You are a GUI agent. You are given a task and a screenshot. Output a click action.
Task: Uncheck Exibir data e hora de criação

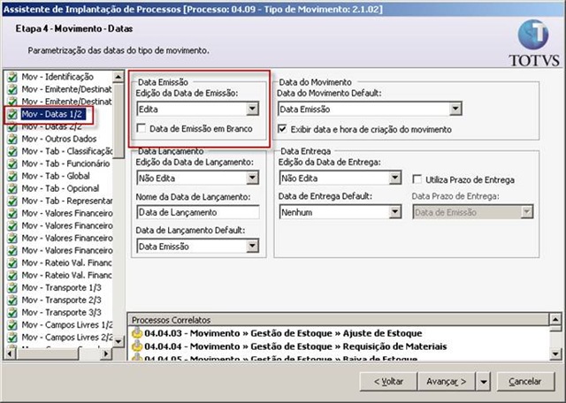pyautogui.click(x=282, y=129)
